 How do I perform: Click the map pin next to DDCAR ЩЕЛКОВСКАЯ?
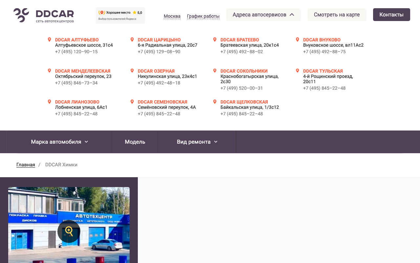[215, 102]
